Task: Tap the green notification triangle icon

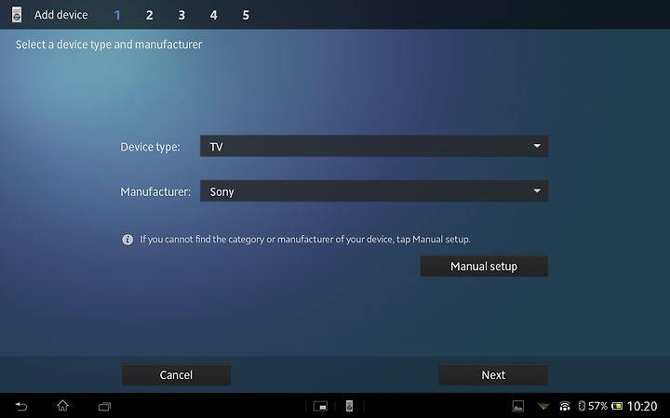Action: (543, 407)
